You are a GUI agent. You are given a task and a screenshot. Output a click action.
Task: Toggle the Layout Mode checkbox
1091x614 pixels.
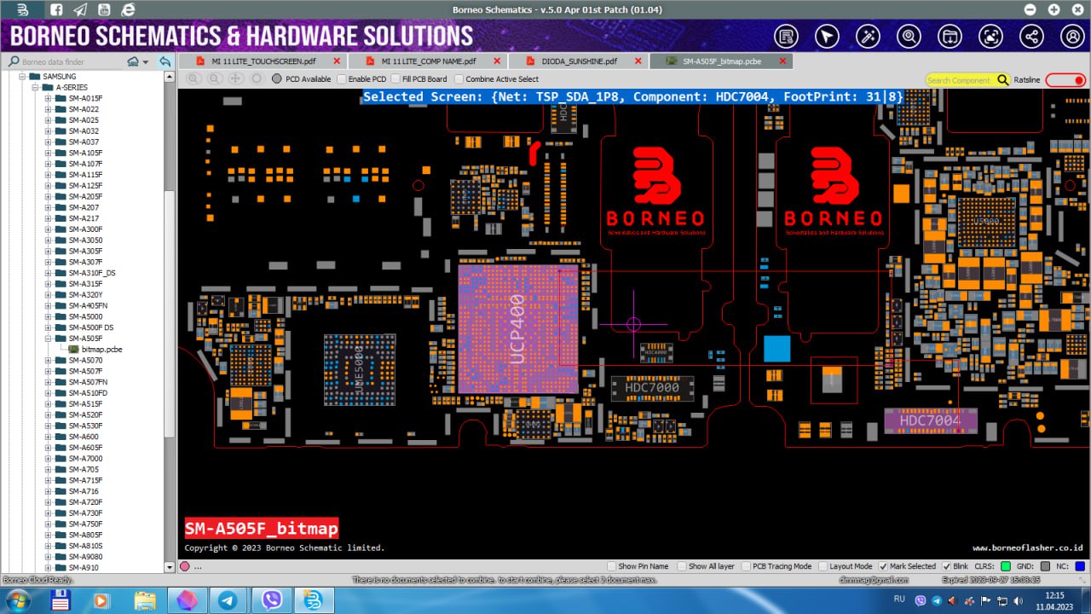coord(823,566)
